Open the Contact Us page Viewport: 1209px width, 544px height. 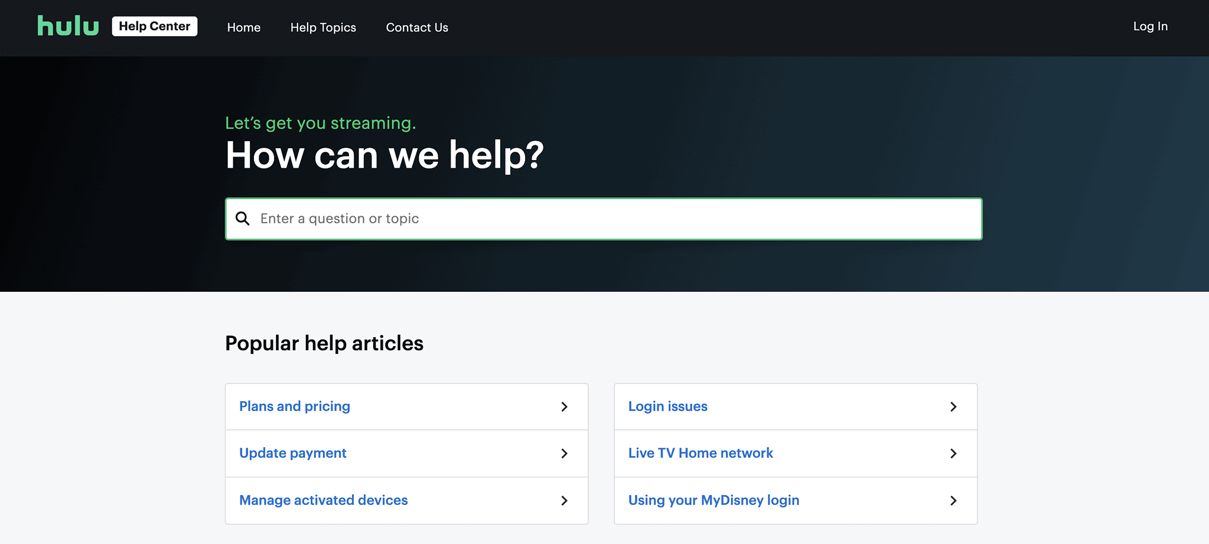pos(417,27)
